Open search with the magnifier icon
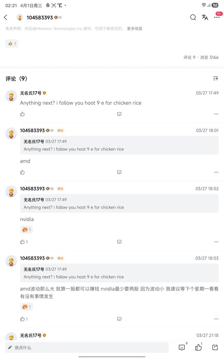Image resolution: width=224 pixels, height=359 pixels. [x=193, y=18]
